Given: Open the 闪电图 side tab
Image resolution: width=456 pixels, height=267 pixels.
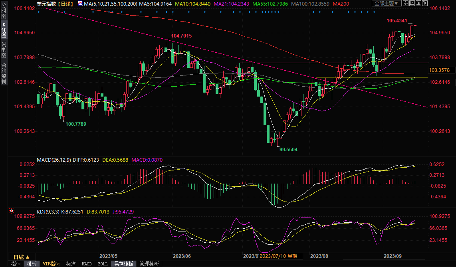Looking at the screenshot, I should 4,49.
